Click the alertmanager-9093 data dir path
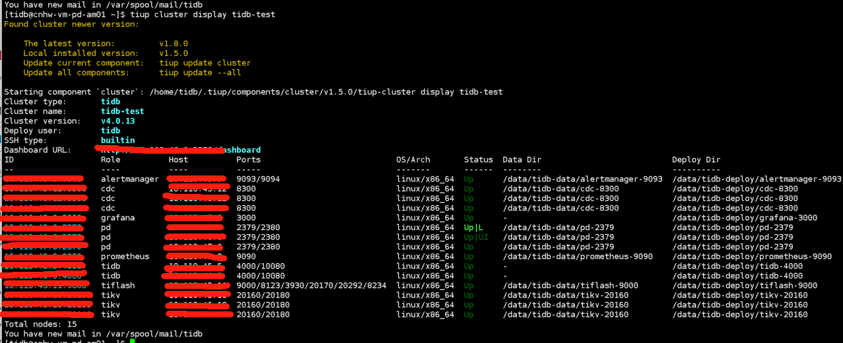Image resolution: width=843 pixels, height=343 pixels. tap(582, 179)
